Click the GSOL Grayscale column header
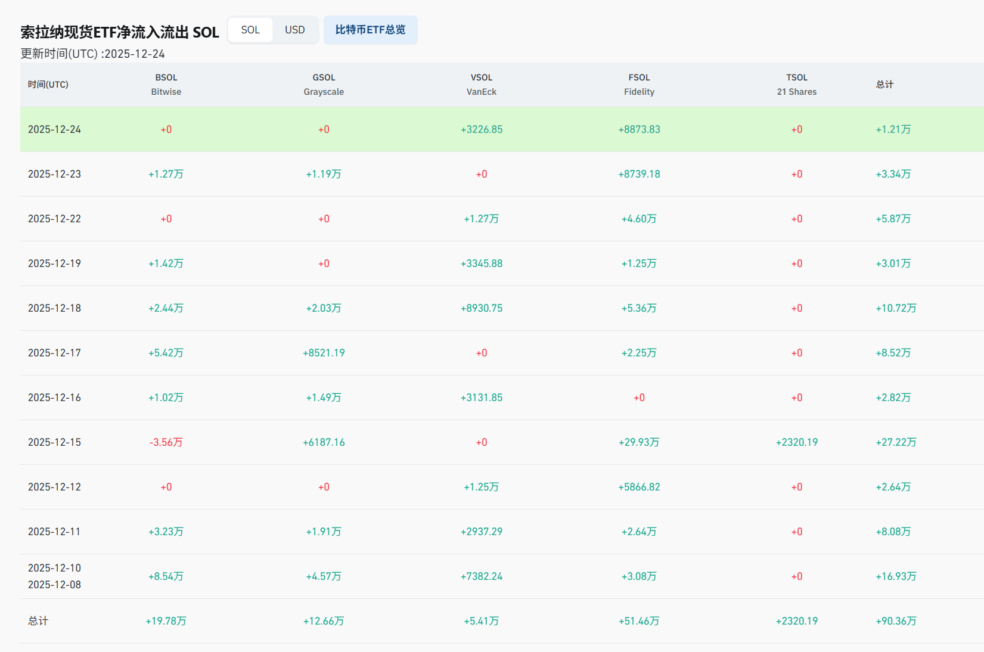This screenshot has width=984, height=652. click(x=324, y=85)
